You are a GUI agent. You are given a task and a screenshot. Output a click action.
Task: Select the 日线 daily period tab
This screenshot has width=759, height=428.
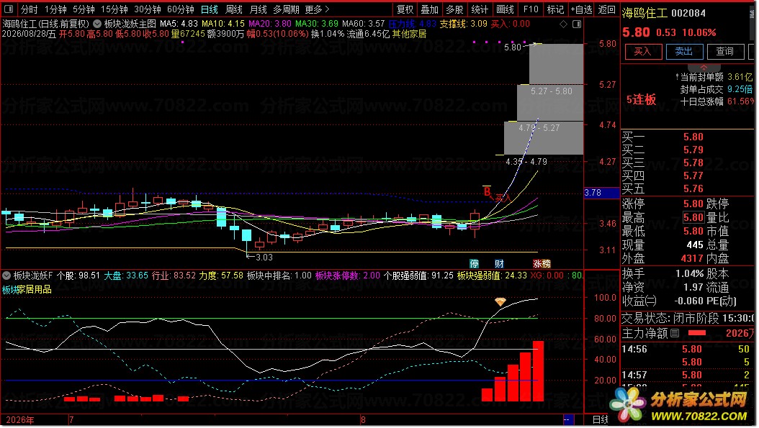point(209,9)
